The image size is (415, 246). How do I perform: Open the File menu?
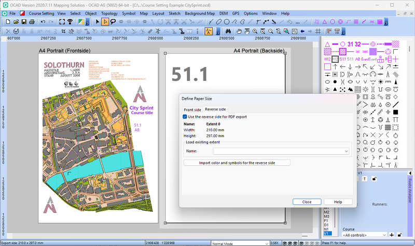[x=12, y=13]
